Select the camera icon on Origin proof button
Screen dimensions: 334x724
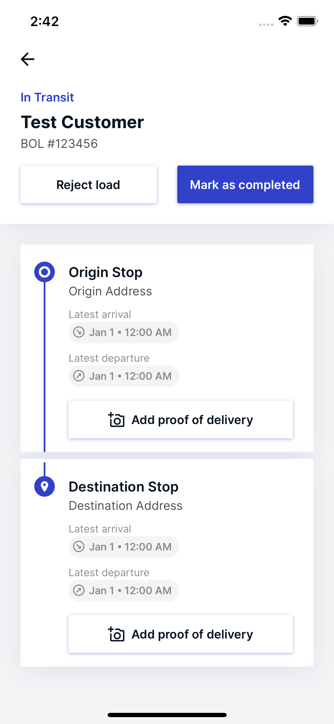(x=117, y=419)
